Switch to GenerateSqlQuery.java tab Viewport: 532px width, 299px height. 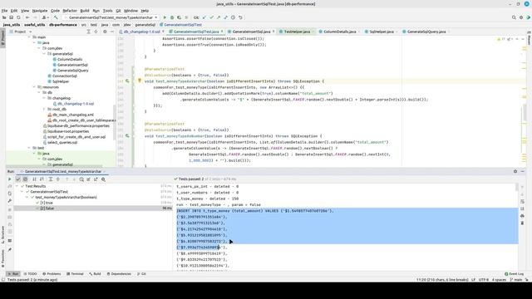coord(426,32)
